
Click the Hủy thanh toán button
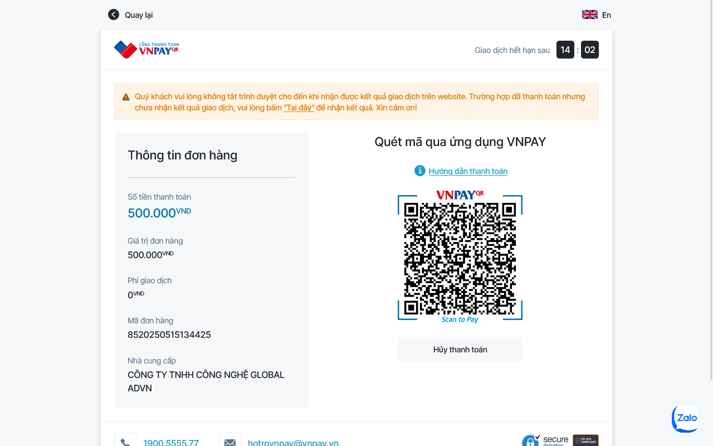(x=460, y=350)
